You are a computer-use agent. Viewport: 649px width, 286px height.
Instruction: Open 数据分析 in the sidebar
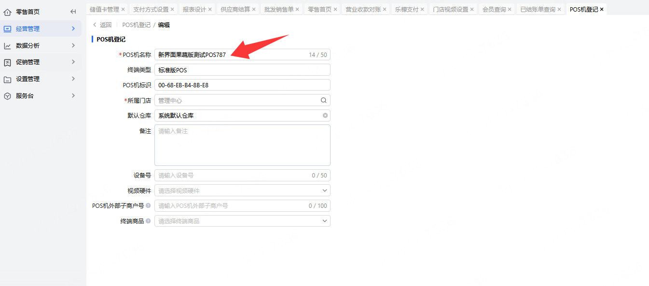click(x=28, y=45)
